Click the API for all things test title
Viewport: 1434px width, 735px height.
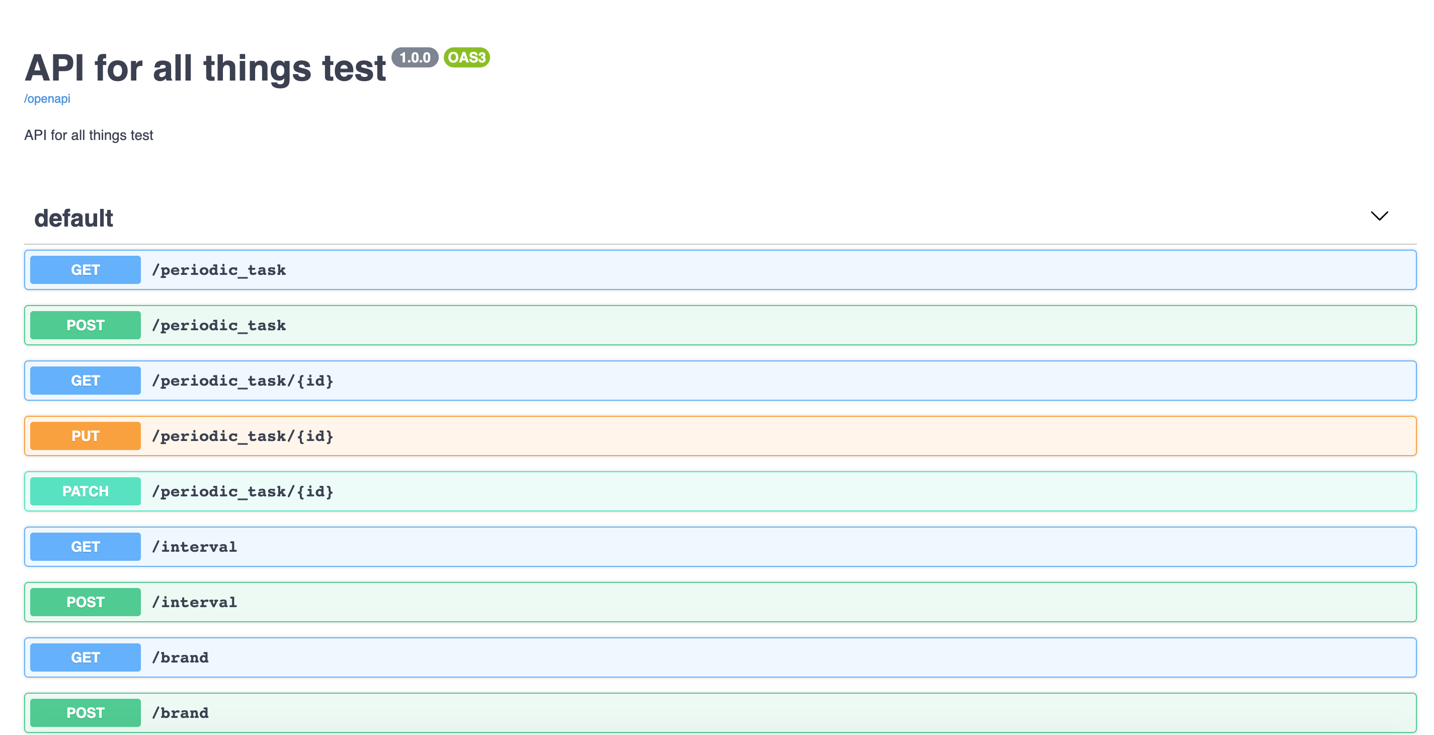pyautogui.click(x=205, y=68)
